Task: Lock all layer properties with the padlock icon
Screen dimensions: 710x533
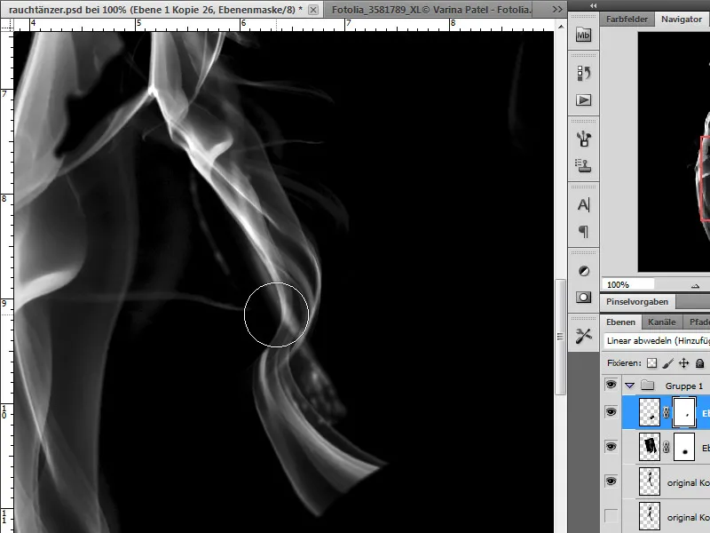Action: pos(698,362)
